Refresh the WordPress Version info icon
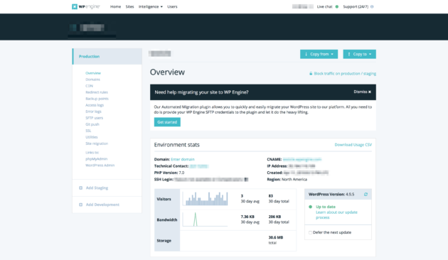This screenshot has width=448, height=260. point(366,195)
